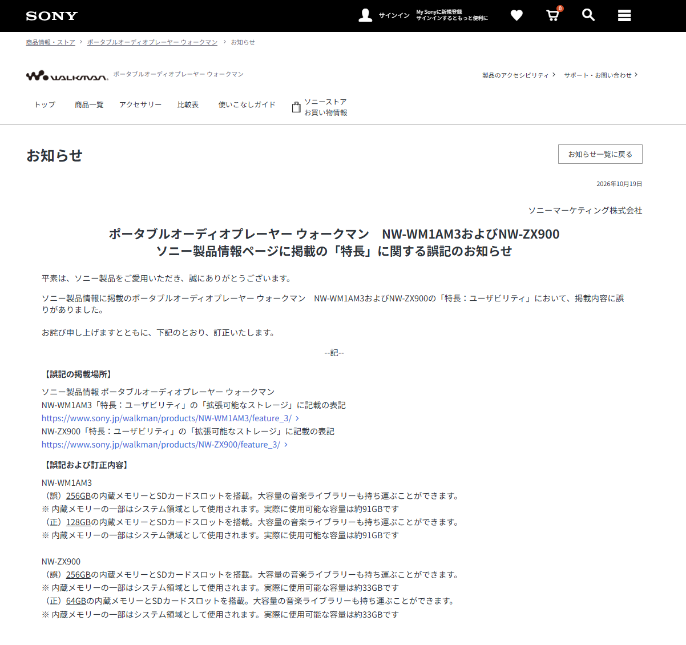Open the NW-WM1AM3 feature_3 URL

tap(167, 418)
